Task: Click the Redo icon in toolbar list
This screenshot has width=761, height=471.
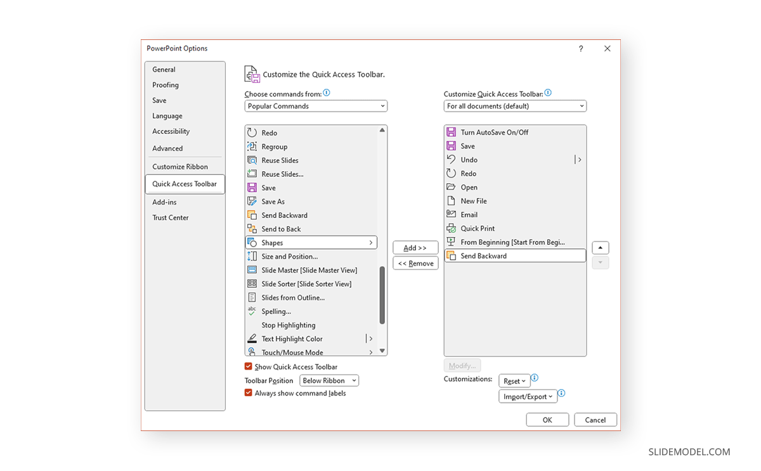Action: coord(451,173)
